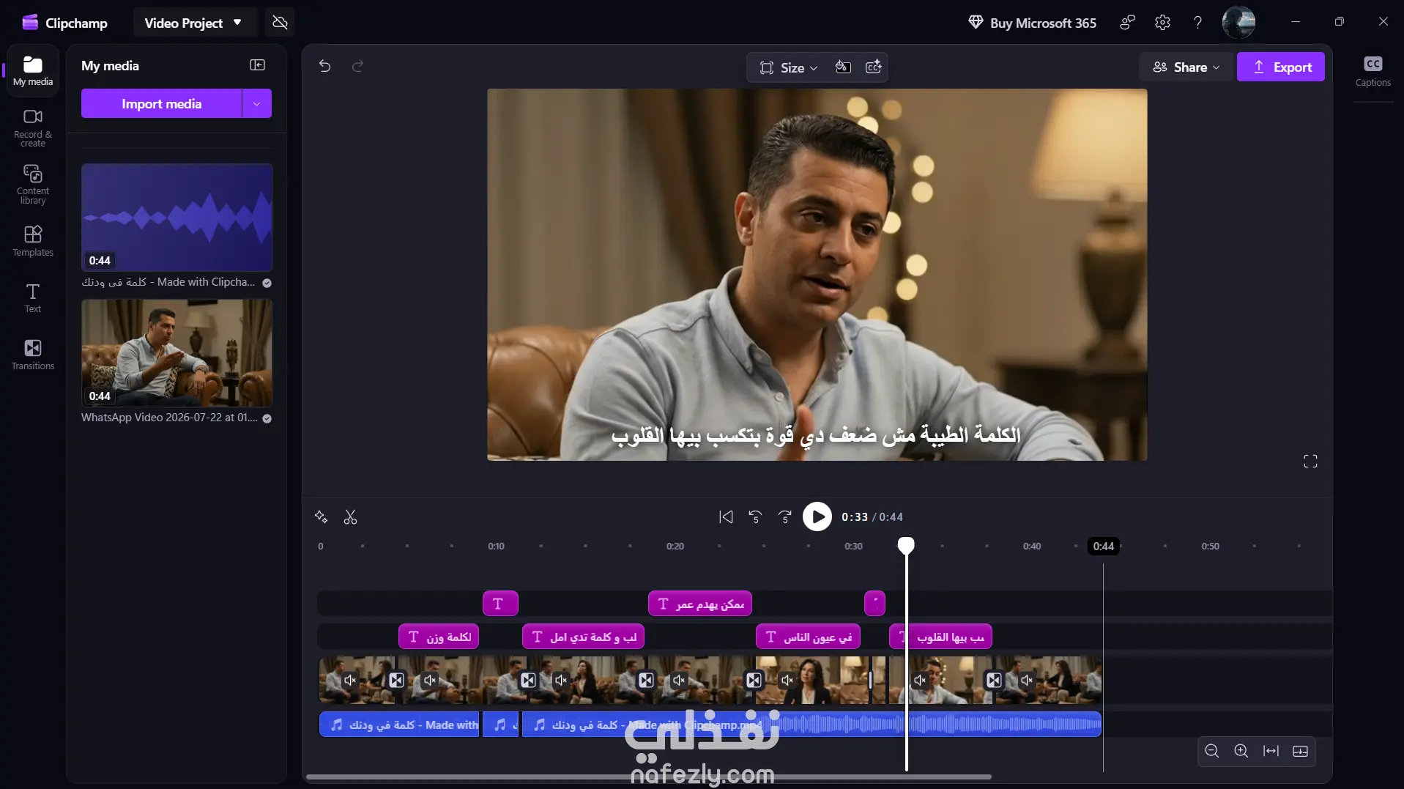Image resolution: width=1404 pixels, height=789 pixels.
Task: Open the settings gear
Action: (1162, 23)
